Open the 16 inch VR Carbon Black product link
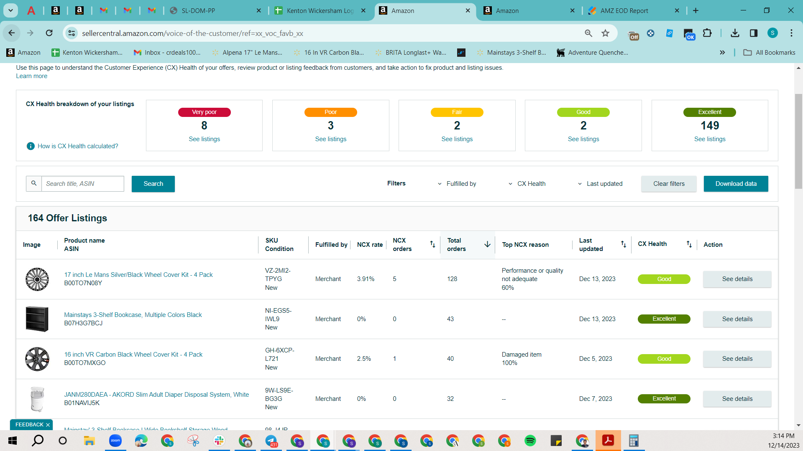The image size is (803, 451). click(133, 355)
